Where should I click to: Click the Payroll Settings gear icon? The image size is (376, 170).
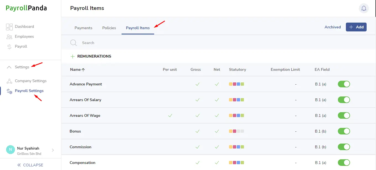pos(9,91)
